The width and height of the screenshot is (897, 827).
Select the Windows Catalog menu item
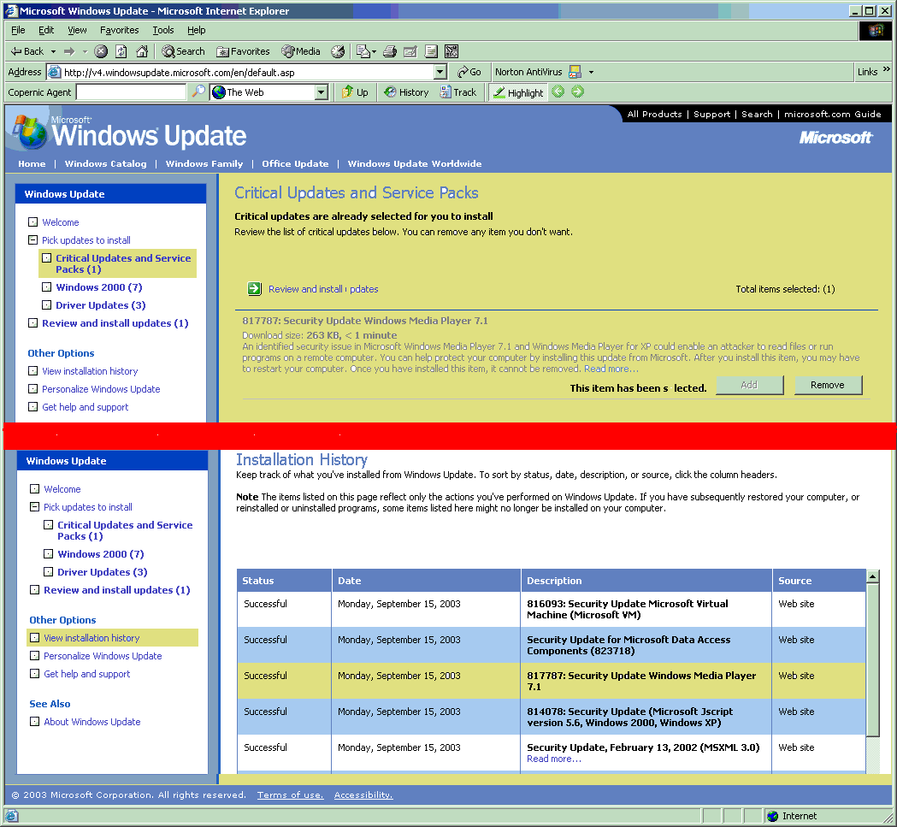(105, 163)
